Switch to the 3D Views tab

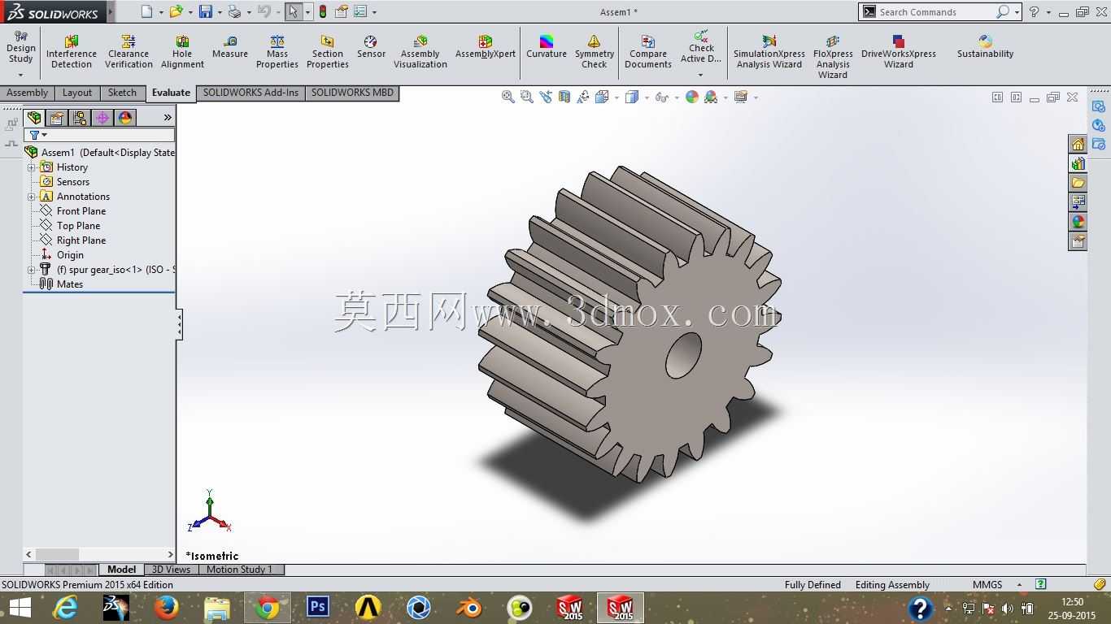click(x=172, y=570)
